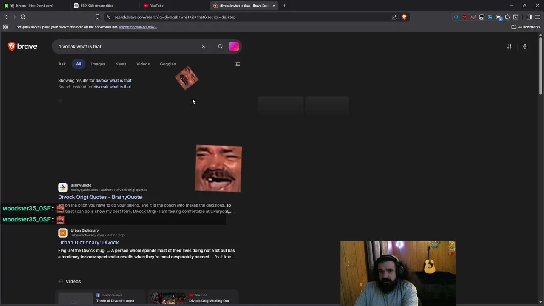Open the extension icon with two eyes
The height and width of the screenshot is (306, 544).
tap(482, 17)
